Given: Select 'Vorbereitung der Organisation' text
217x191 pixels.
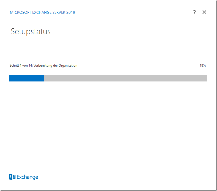Looking at the screenshot, I should click(x=55, y=66).
